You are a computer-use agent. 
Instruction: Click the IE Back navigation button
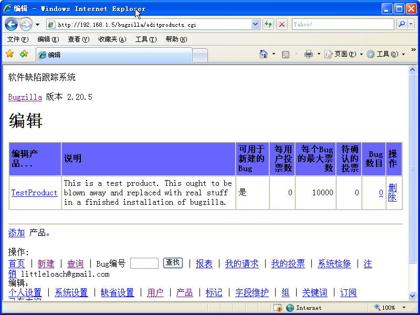(11, 25)
